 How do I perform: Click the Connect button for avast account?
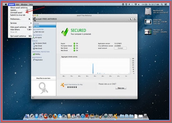click(120, 48)
